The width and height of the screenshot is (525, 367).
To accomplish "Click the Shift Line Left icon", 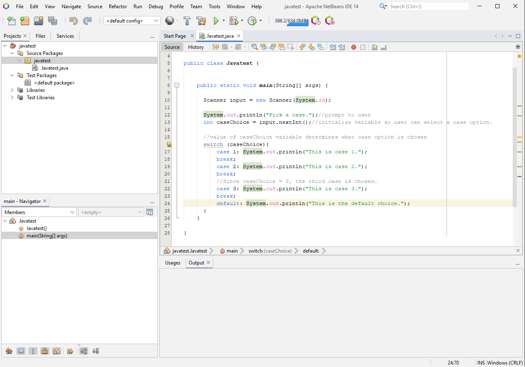I will point(333,47).
